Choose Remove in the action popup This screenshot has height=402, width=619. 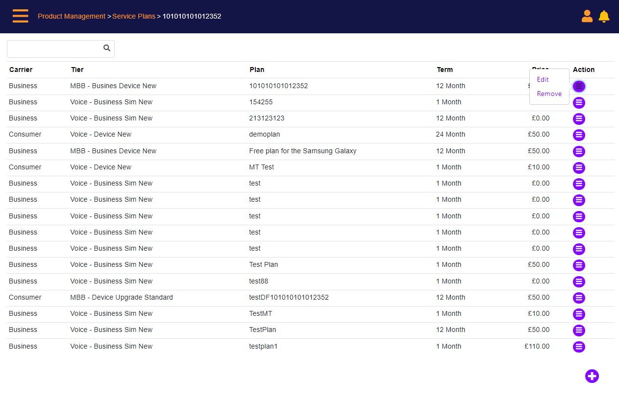tap(549, 94)
